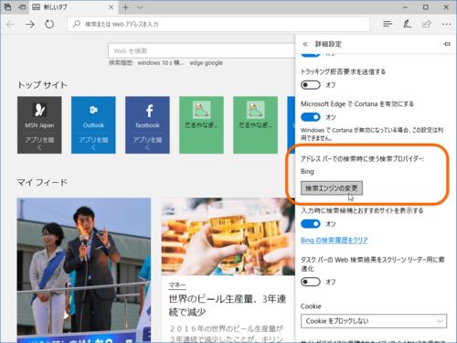Pin the settings pane with pin icon
The image size is (457, 343).
point(446,44)
